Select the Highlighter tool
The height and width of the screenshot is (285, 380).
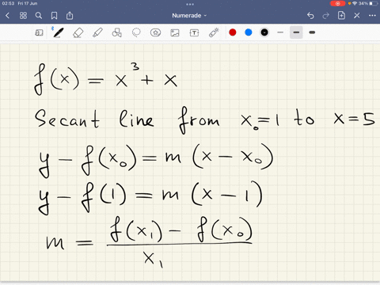(97, 32)
